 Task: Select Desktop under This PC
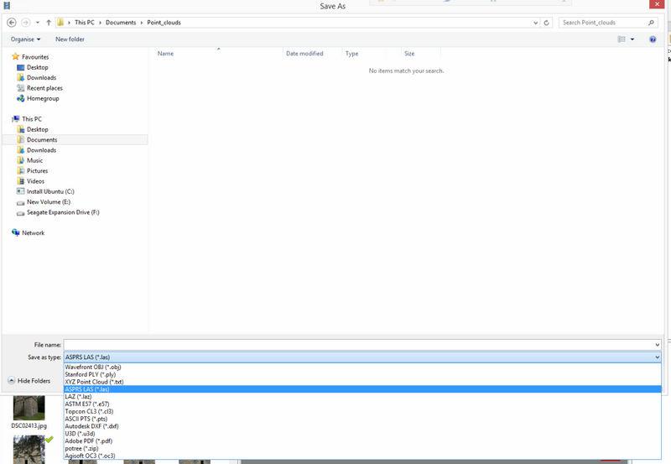tap(33, 129)
